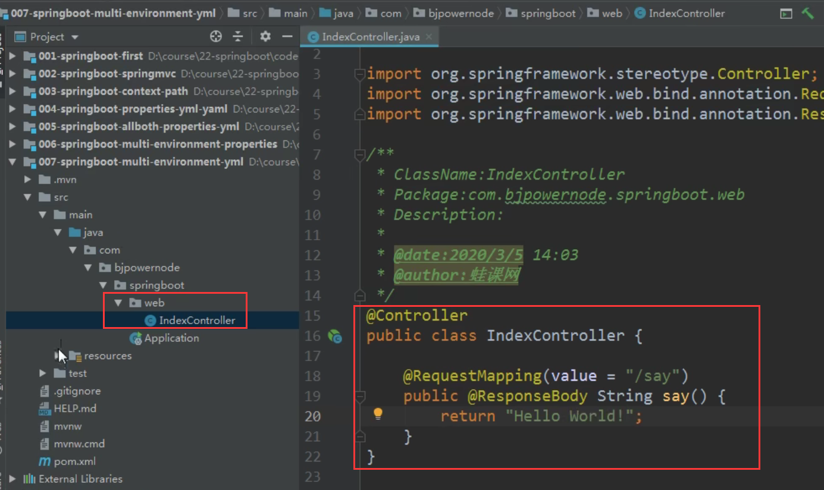This screenshot has height=490, width=824.
Task: Select the IndexController.java editor tab
Action: [x=370, y=37]
